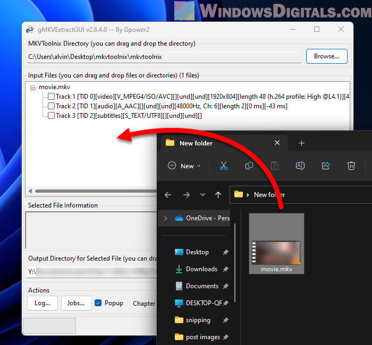Maximize the gMKVExtractGUI window
The height and width of the screenshot is (345, 372).
317,29
